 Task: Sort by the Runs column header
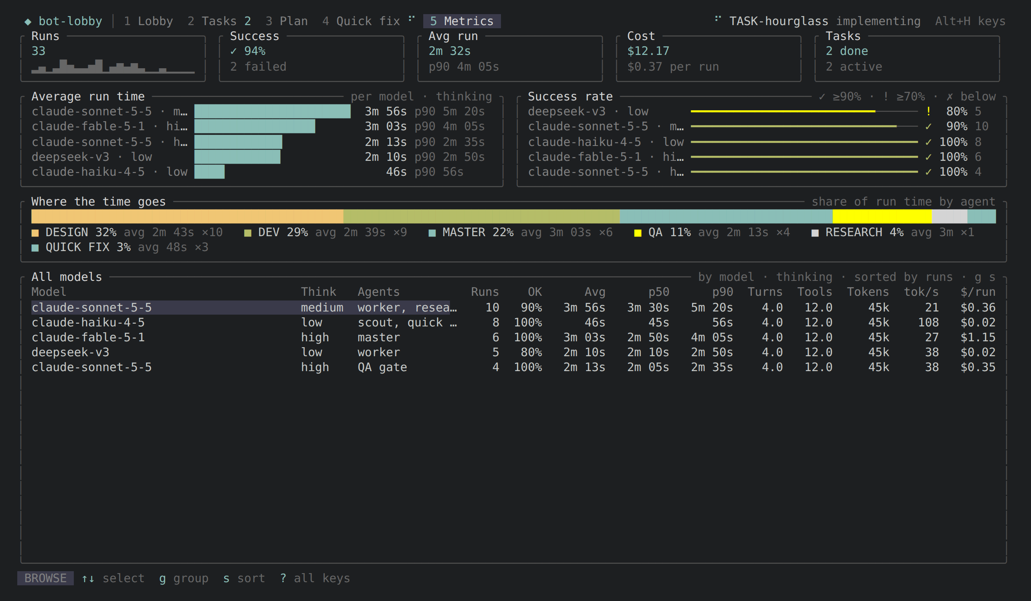(x=485, y=292)
